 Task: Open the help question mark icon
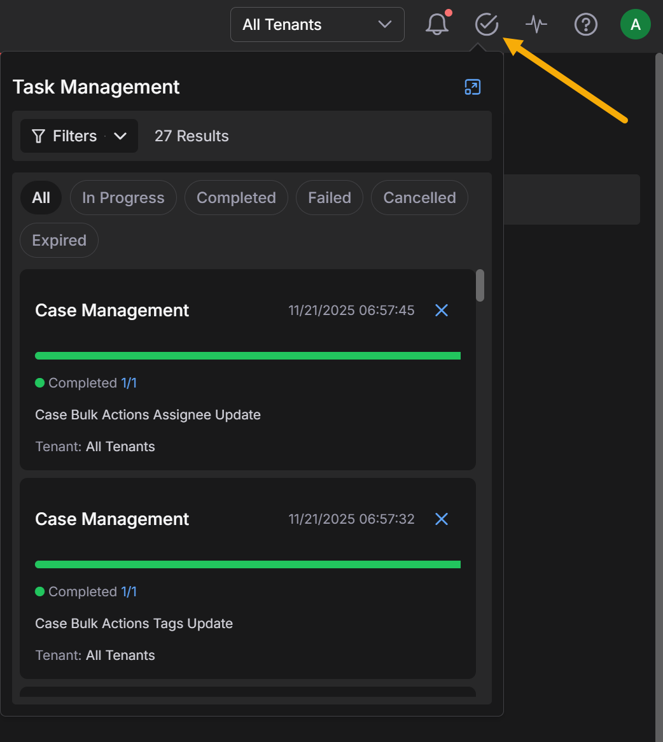click(585, 25)
